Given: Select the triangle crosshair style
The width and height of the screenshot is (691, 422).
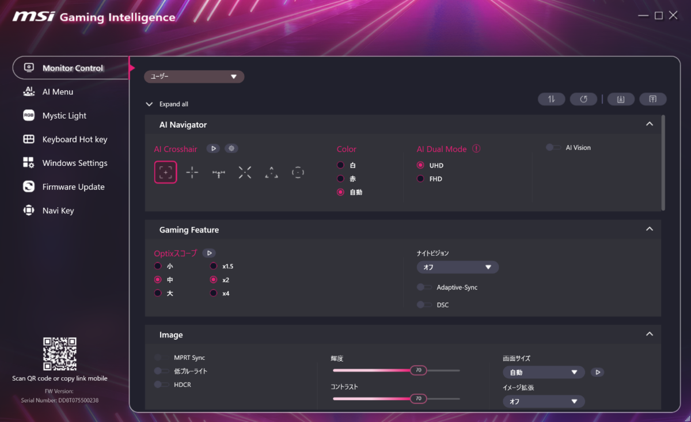Looking at the screenshot, I should (271, 172).
